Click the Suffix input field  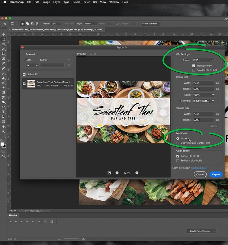click(x=52, y=65)
